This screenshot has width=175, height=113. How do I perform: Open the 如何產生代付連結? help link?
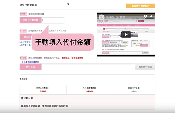coord(30,62)
